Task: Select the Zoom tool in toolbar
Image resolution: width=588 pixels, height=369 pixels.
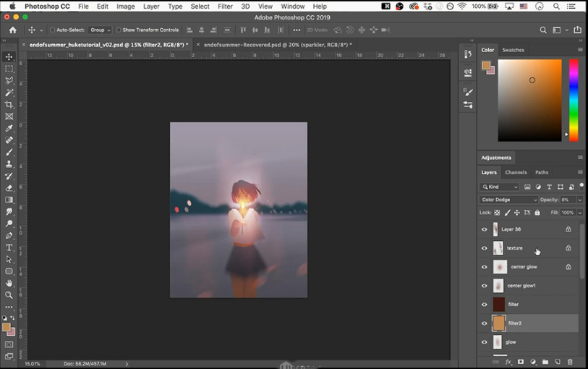Action: (9, 294)
